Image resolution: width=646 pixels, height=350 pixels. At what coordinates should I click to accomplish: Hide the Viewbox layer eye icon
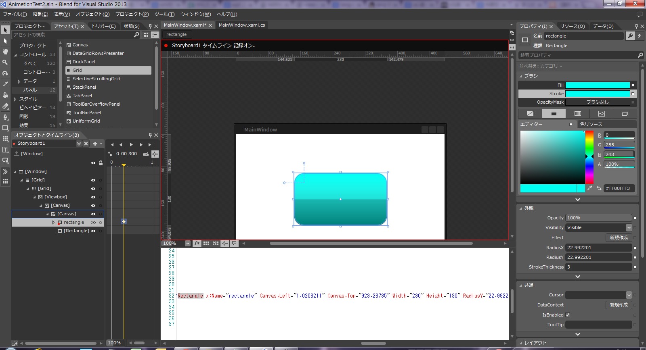click(x=93, y=197)
